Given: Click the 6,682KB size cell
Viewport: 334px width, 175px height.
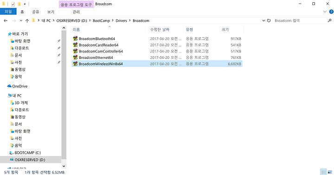Looking at the screenshot, I should click(234, 64).
